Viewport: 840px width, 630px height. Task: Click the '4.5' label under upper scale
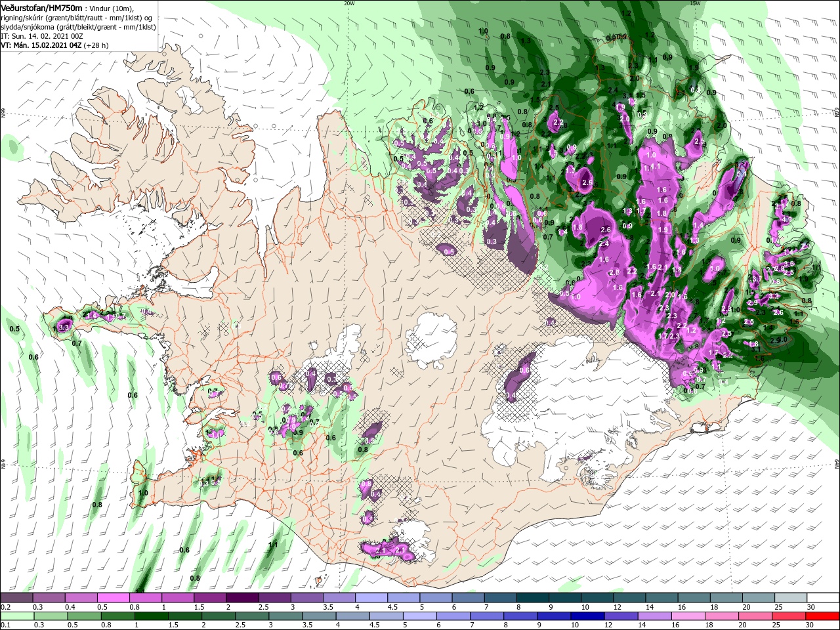(x=393, y=607)
